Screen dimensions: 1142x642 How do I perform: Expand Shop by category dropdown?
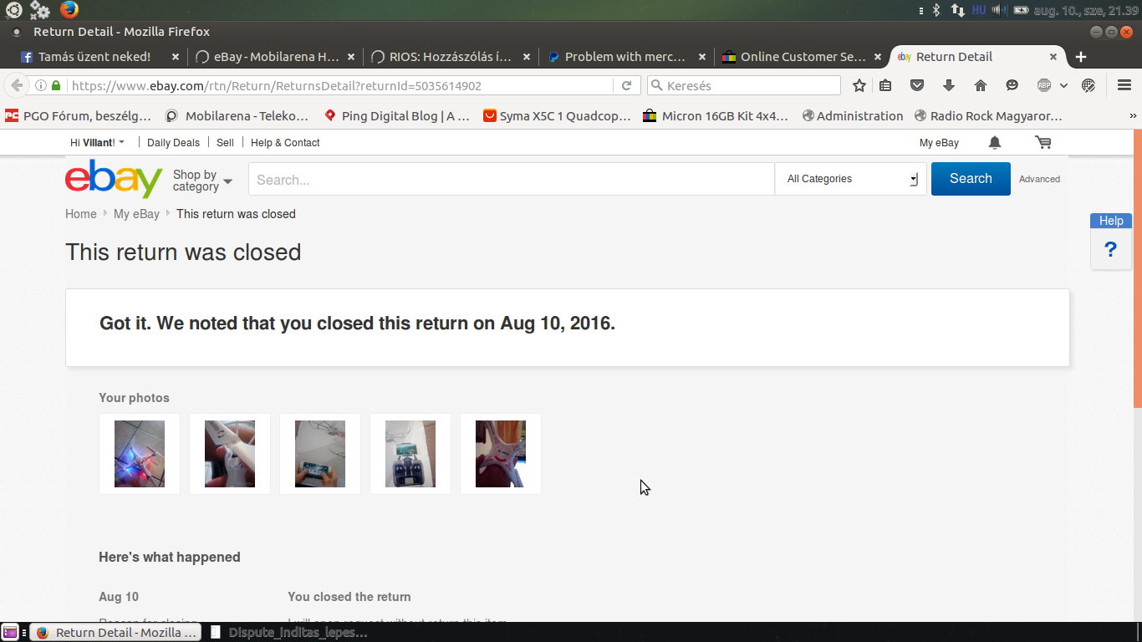coord(202,181)
